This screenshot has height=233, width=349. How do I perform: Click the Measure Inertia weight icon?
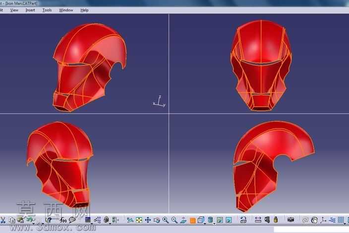tap(276, 220)
